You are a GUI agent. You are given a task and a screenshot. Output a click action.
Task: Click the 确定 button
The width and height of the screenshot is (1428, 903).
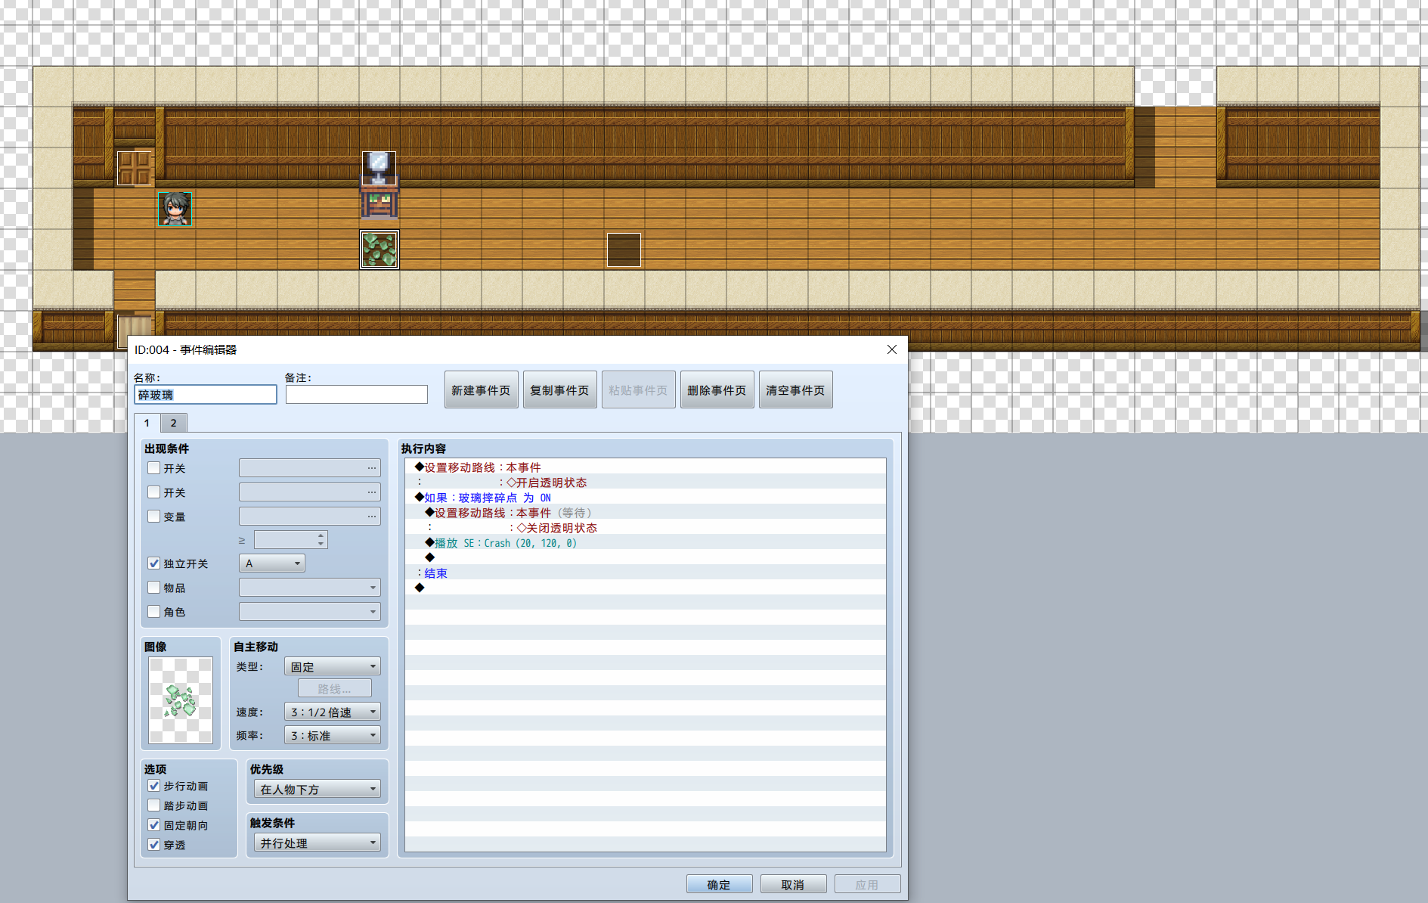coord(719,884)
